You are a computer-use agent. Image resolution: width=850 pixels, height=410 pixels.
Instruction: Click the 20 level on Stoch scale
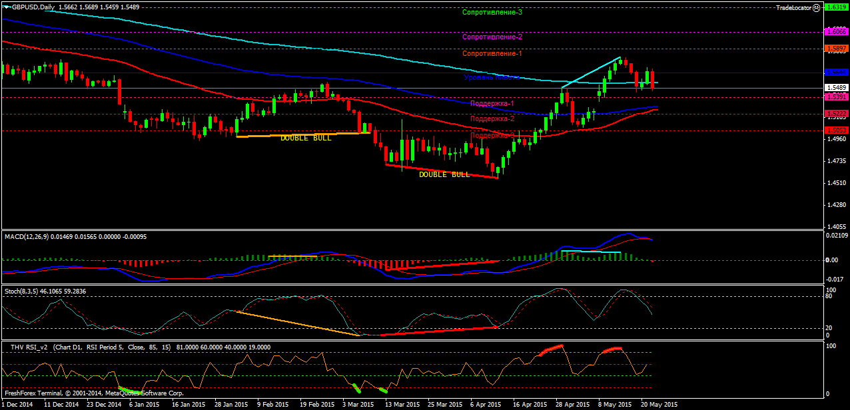point(830,327)
